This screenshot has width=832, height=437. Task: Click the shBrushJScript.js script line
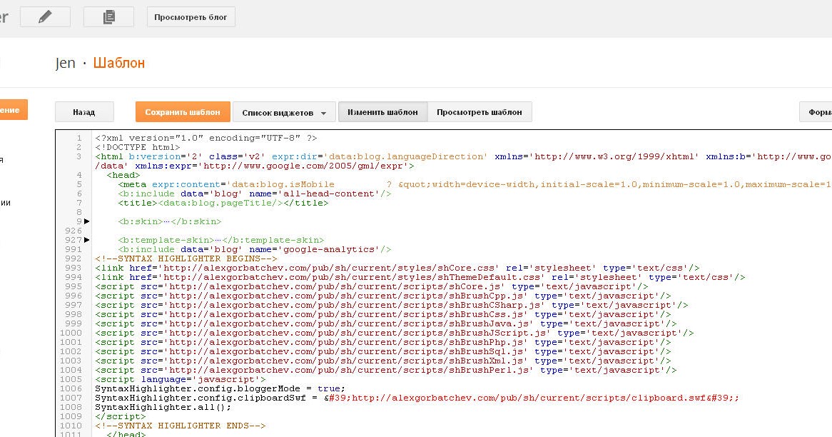395,333
